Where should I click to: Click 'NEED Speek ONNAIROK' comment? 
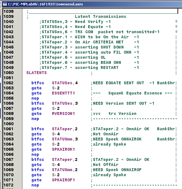[117, 139]
